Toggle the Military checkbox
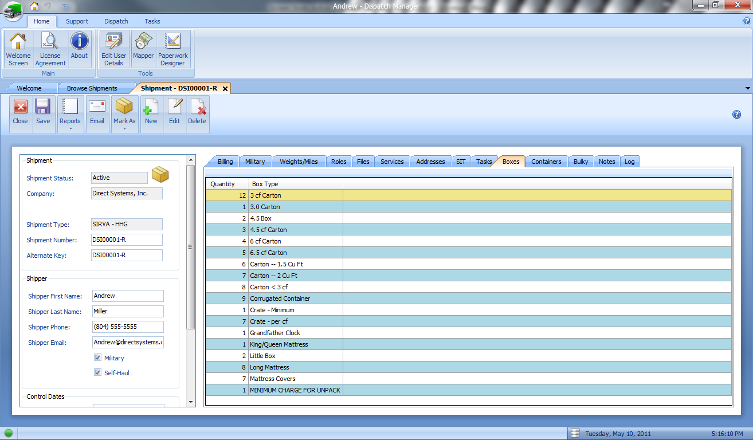This screenshot has height=440, width=753. [x=98, y=357]
